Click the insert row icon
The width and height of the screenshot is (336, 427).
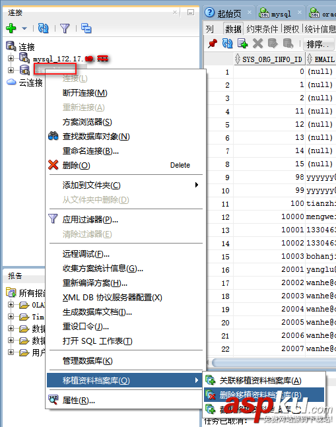pyautogui.click(x=242, y=44)
